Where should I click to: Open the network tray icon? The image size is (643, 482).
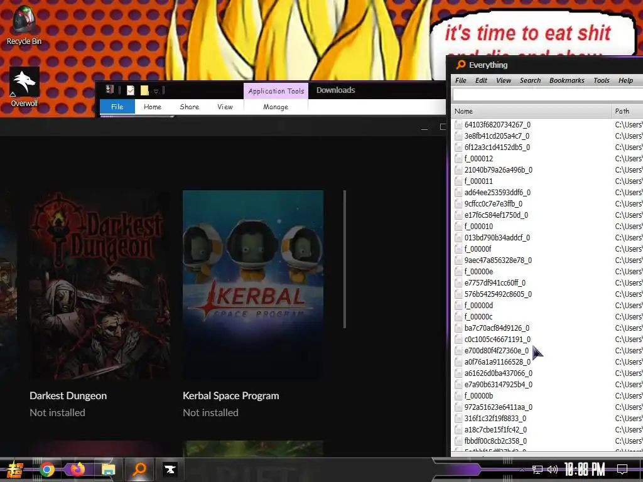point(538,469)
